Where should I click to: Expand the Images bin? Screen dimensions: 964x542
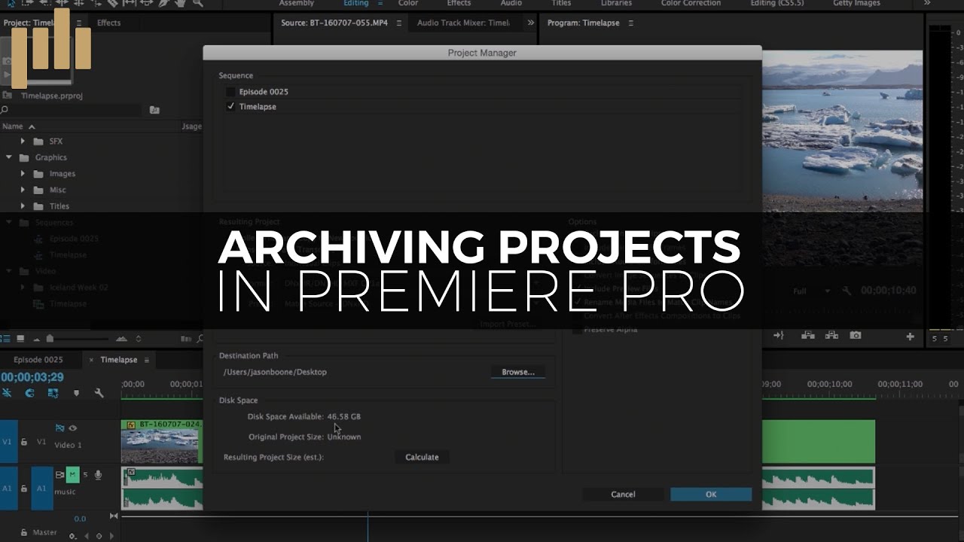point(23,174)
